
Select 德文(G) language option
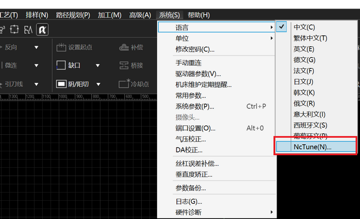click(317, 60)
